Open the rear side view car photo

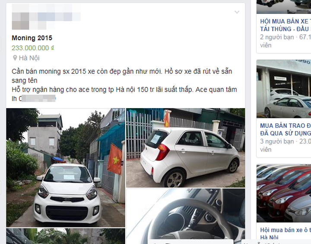186,148
